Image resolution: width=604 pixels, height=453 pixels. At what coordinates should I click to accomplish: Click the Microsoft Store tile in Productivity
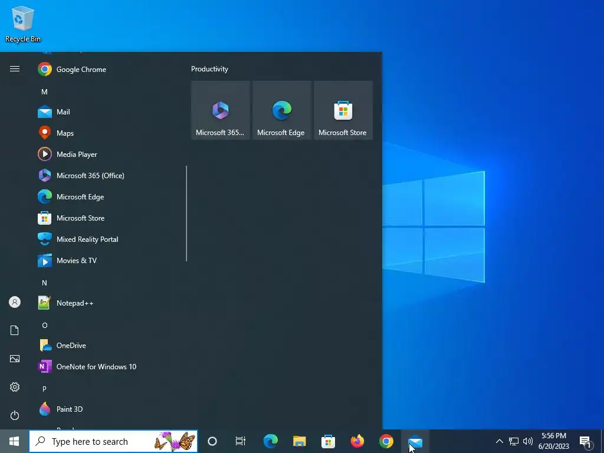click(x=343, y=110)
